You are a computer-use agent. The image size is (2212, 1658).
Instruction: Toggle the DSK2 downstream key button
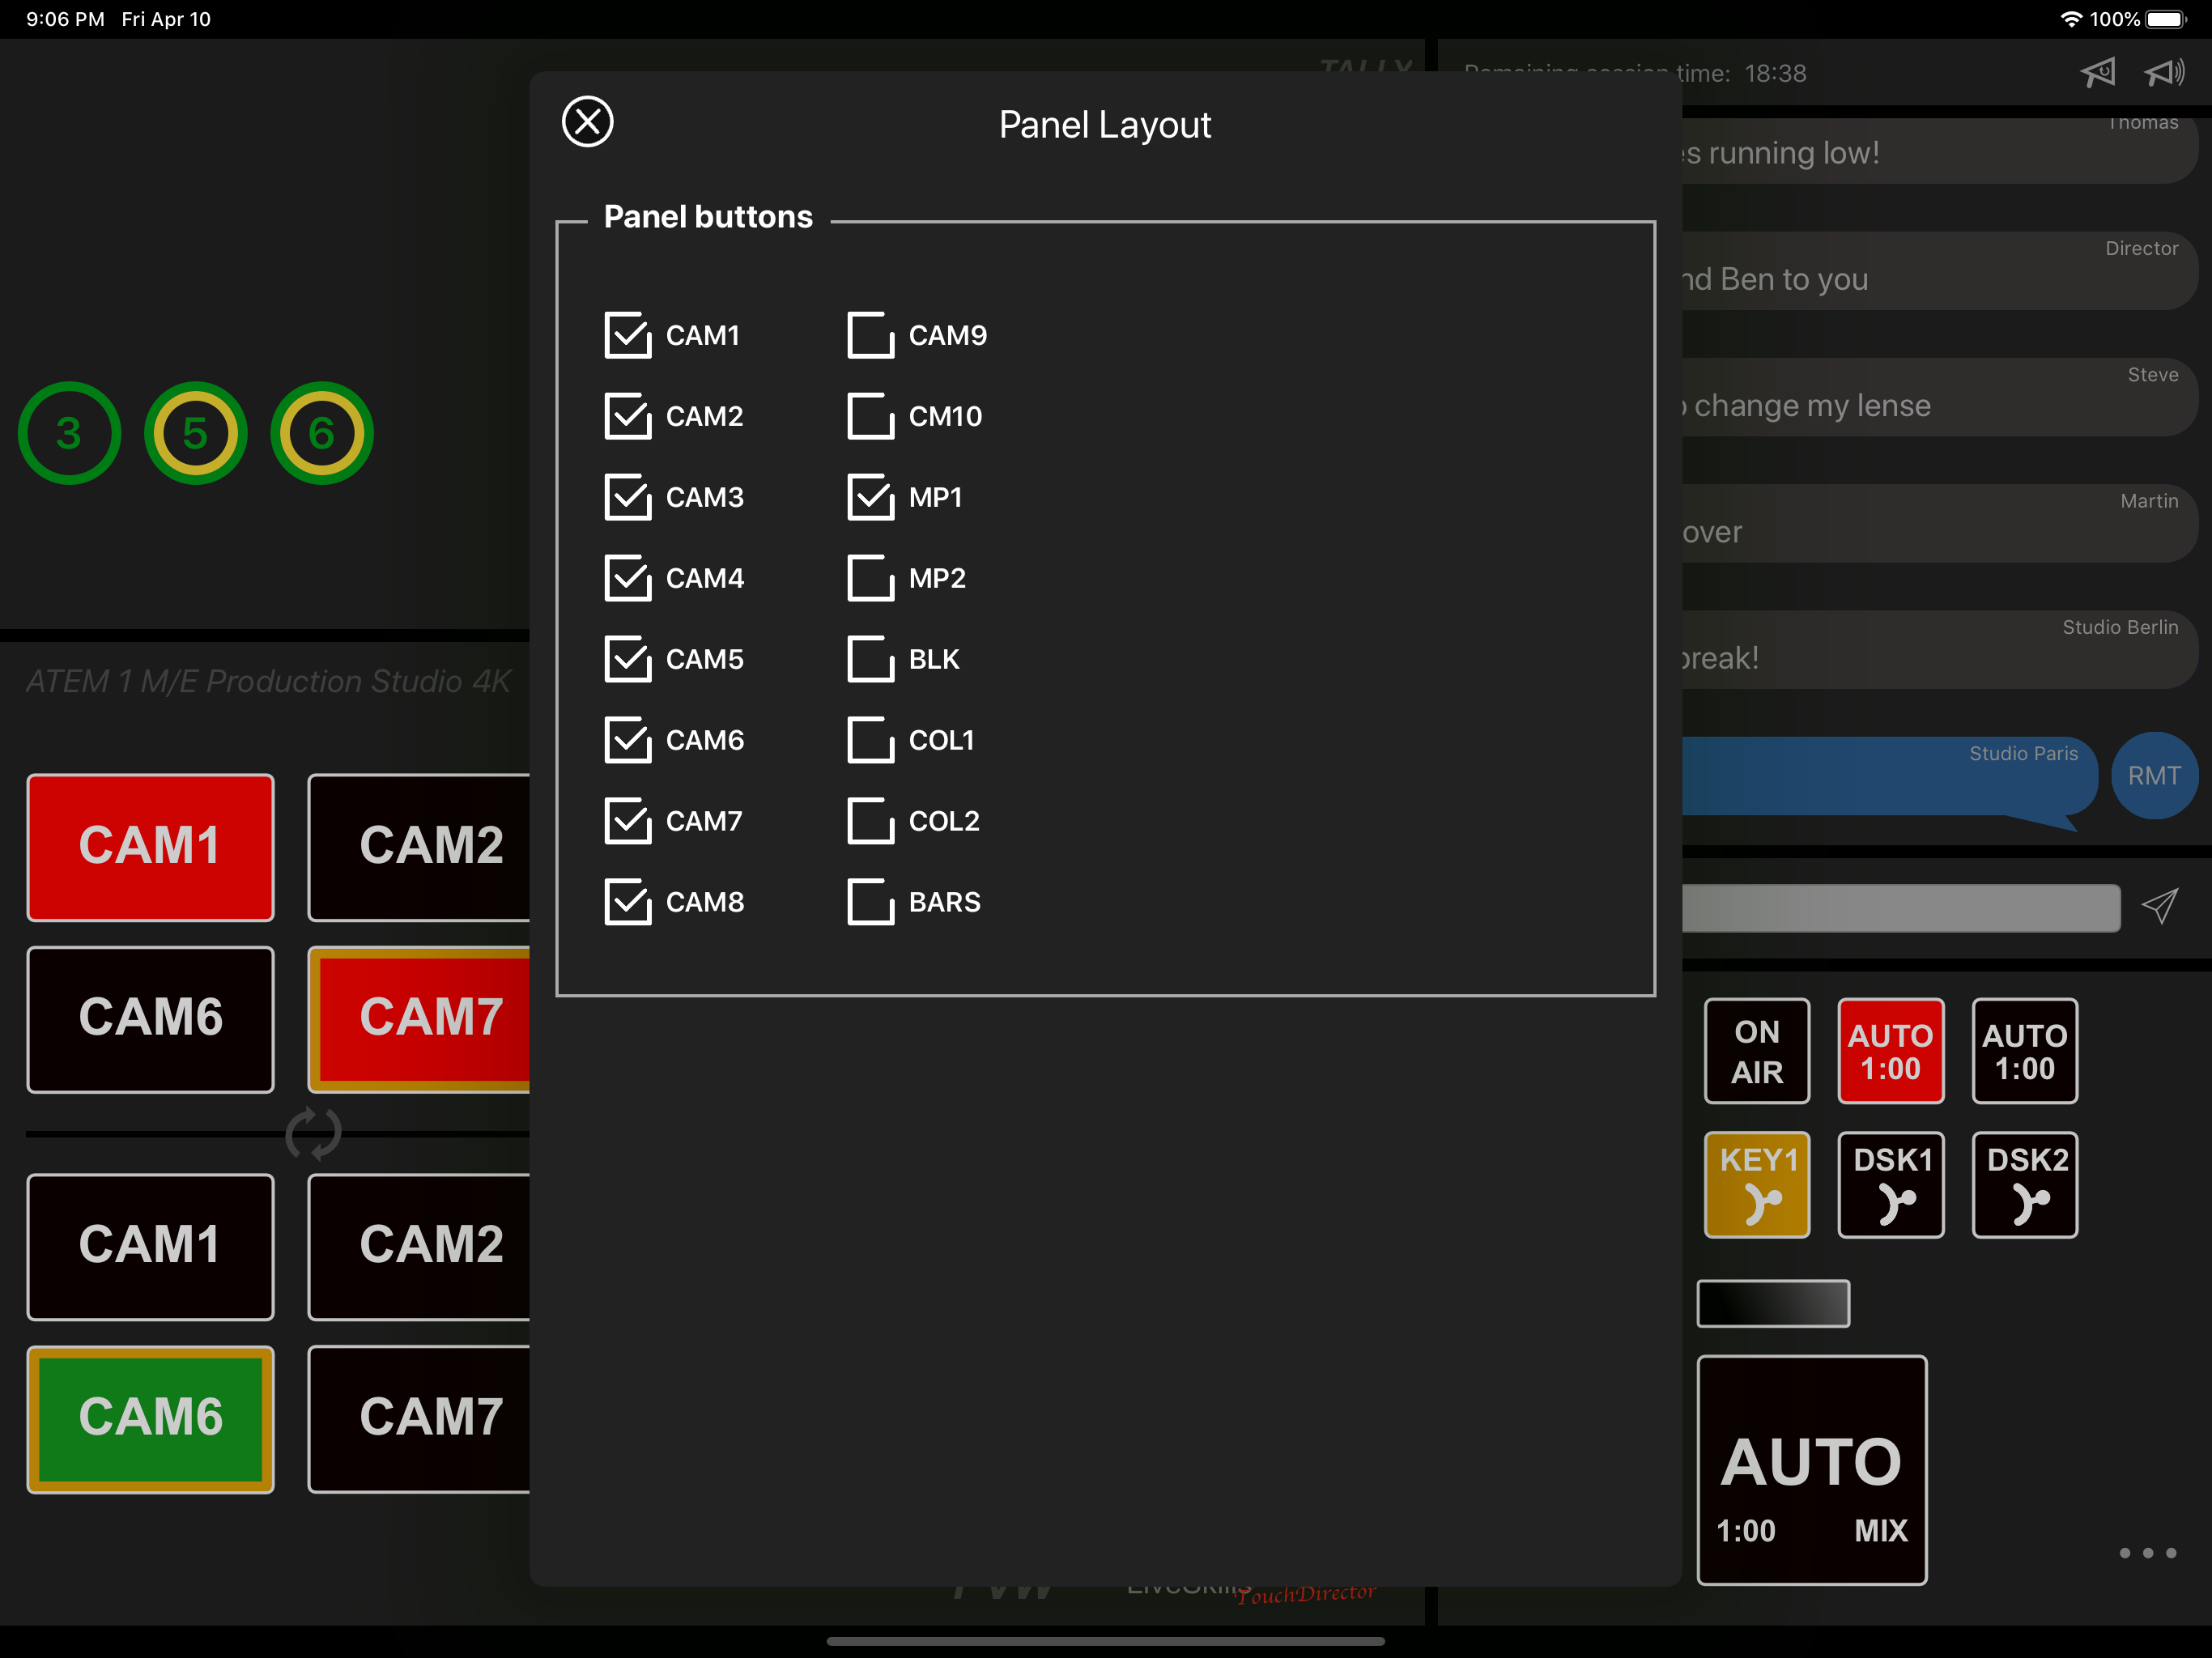tap(2024, 1184)
